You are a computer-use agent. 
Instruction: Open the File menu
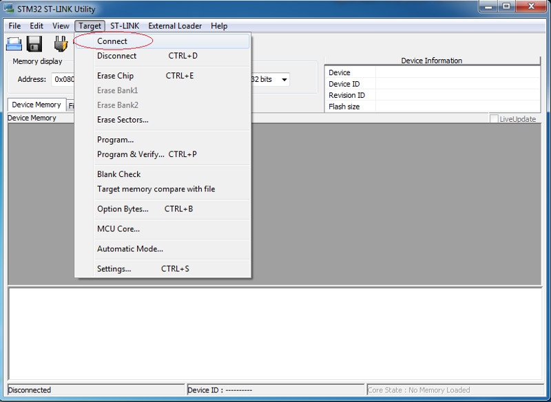pos(14,26)
